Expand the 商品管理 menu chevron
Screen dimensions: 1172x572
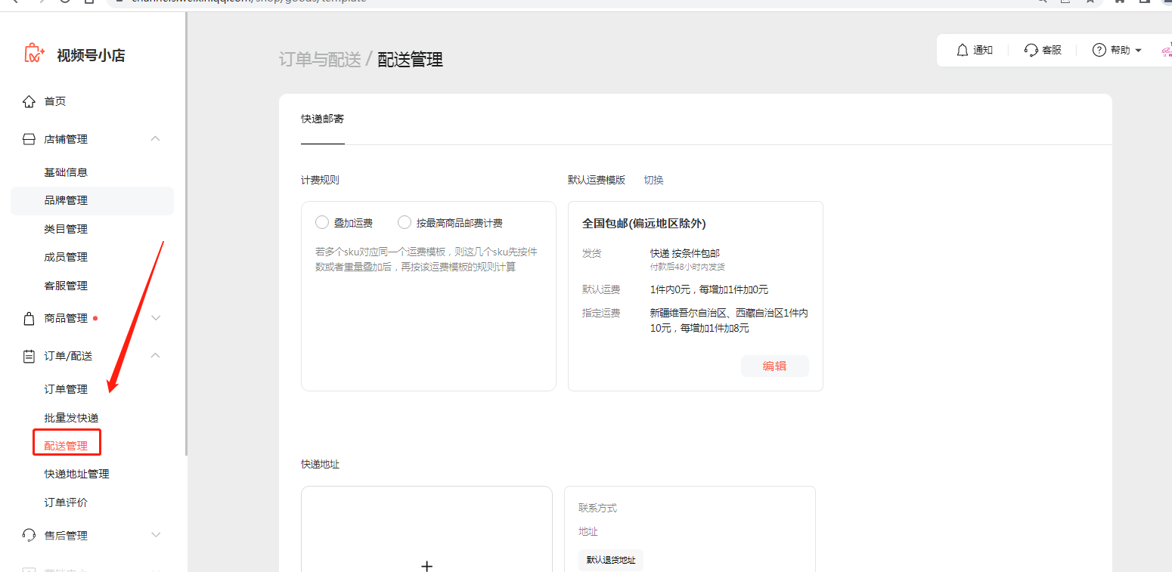click(156, 319)
